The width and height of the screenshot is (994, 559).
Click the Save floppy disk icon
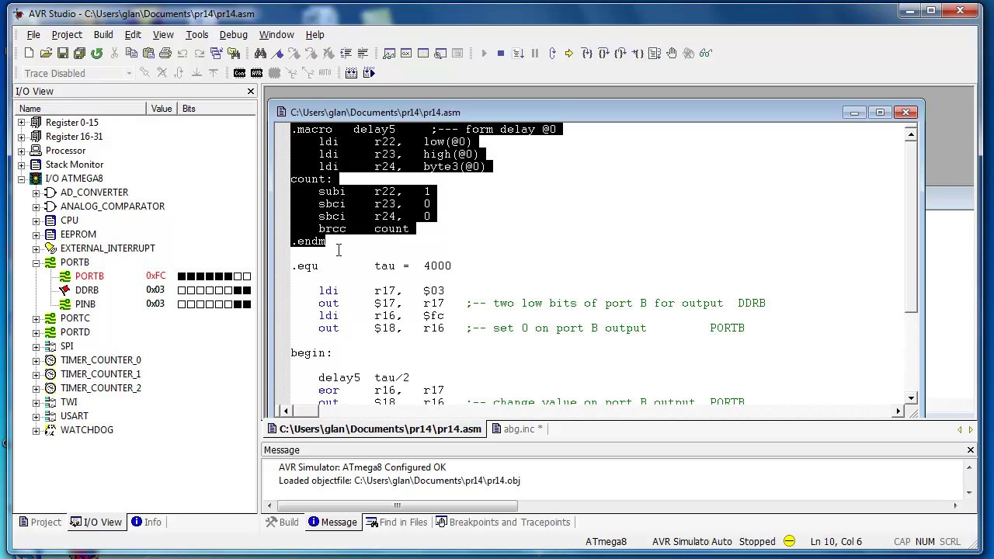click(63, 53)
